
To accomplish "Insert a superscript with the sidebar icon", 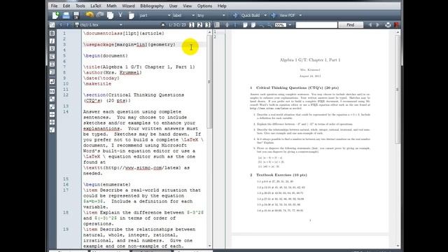I will point(52,107).
